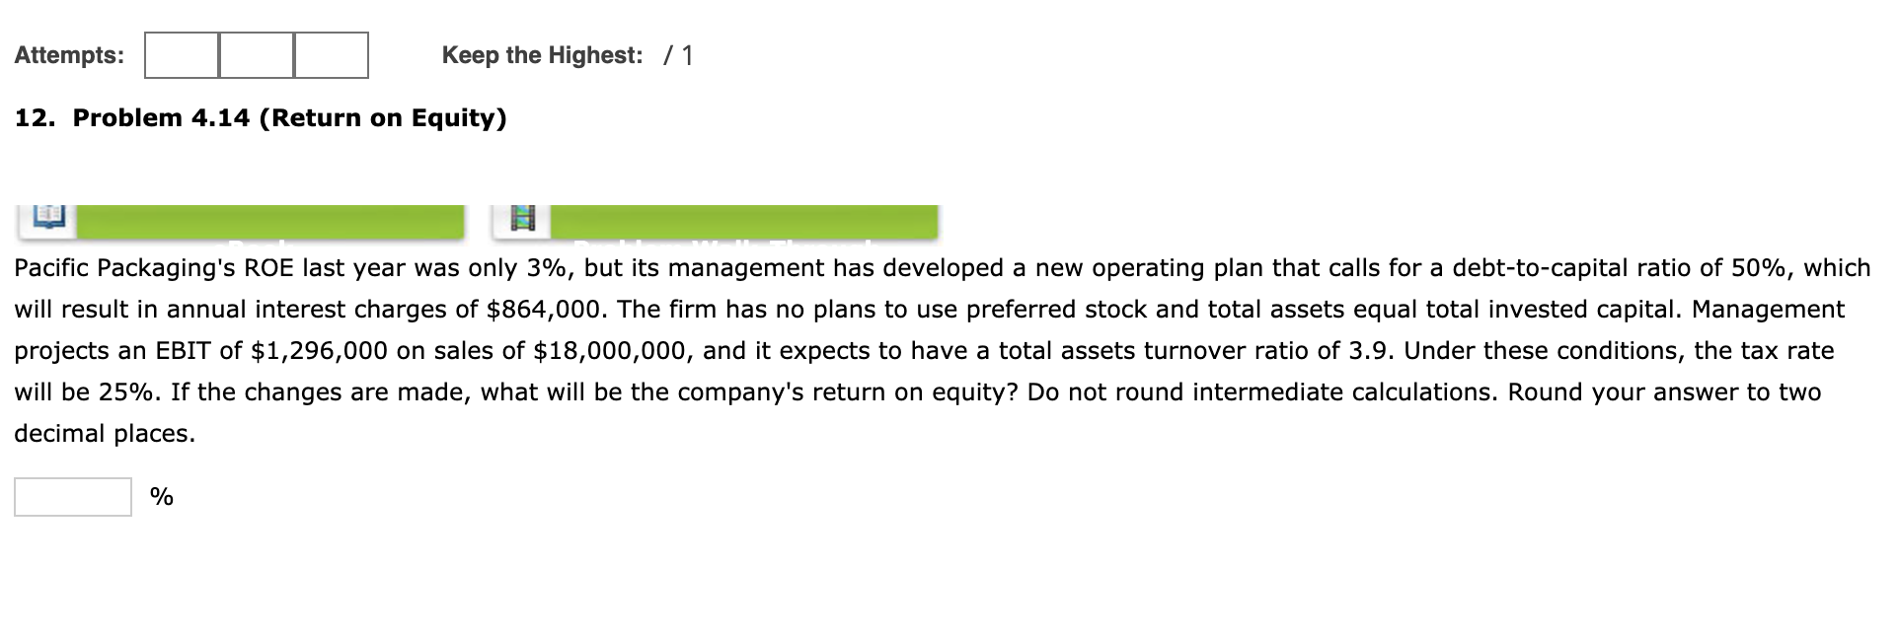
Task: Click the video reel icon before walkthrough link
Action: click(521, 216)
